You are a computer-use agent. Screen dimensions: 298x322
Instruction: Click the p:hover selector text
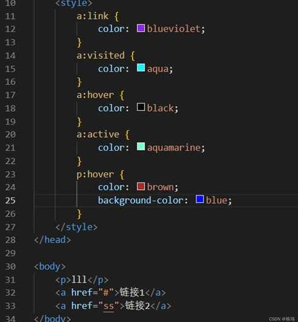click(x=95, y=174)
